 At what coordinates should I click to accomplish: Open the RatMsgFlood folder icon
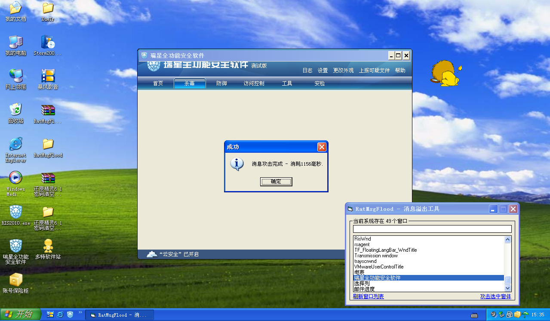click(48, 147)
